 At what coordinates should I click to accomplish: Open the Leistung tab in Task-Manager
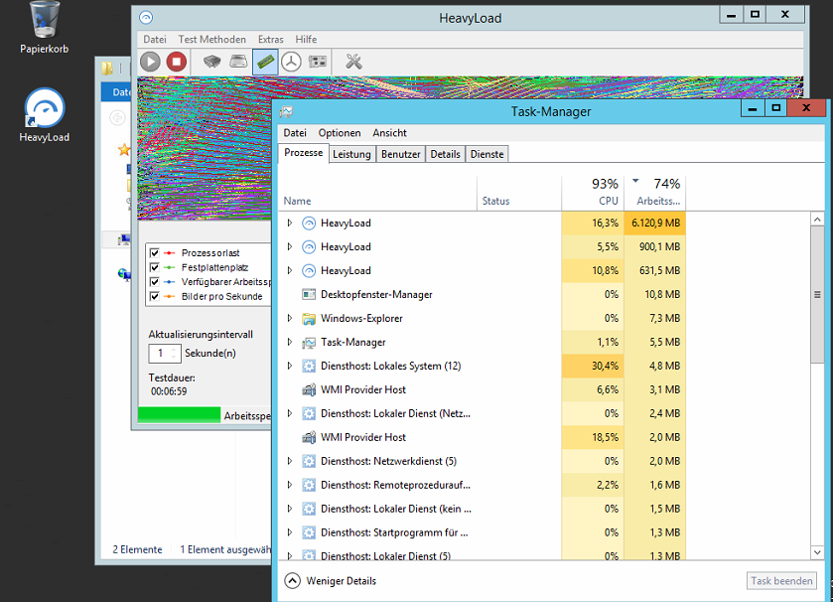coord(351,154)
